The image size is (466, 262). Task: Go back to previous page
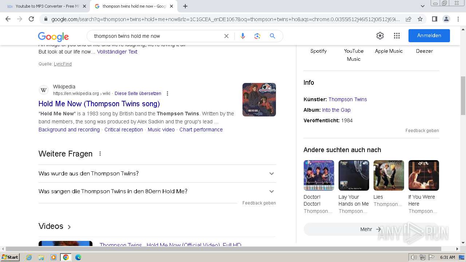pos(8,19)
